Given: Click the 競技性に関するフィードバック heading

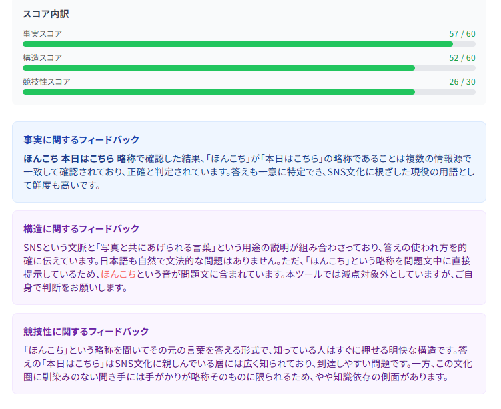Looking at the screenshot, I should click(x=86, y=331).
